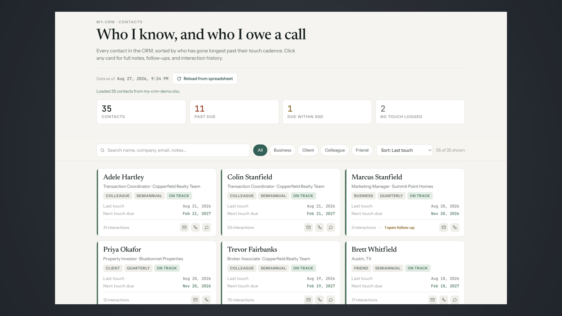562x316 pixels.
Task: Click '17 interactions' on Brett Whitfield's card
Action: (x=365, y=300)
